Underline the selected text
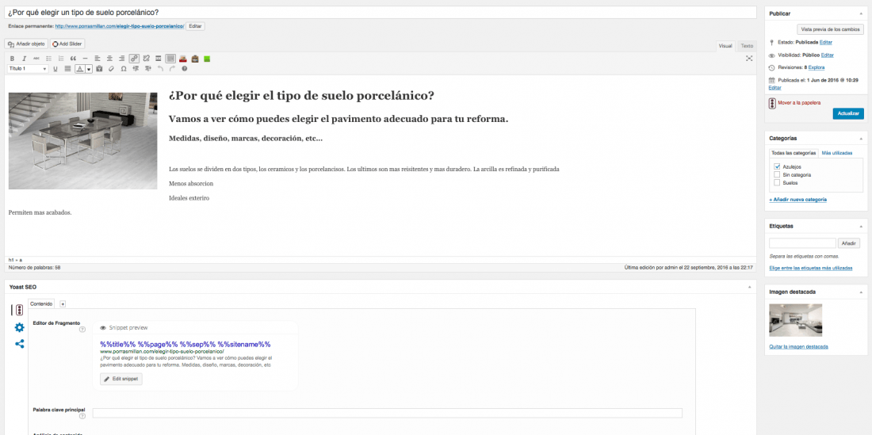Image resolution: width=872 pixels, height=435 pixels. [x=55, y=68]
